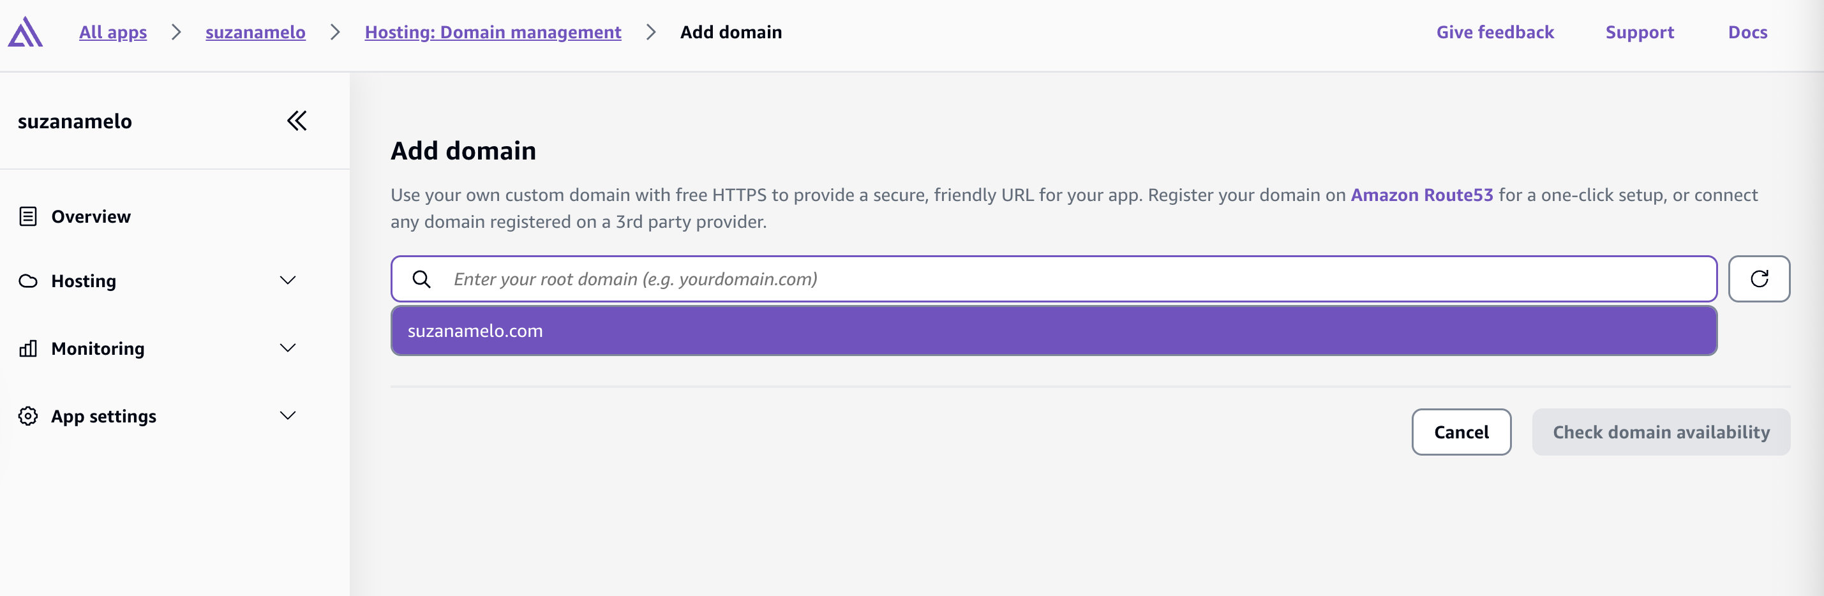Select the suzanamelo.com suggestion
1824x596 pixels.
click(x=475, y=330)
